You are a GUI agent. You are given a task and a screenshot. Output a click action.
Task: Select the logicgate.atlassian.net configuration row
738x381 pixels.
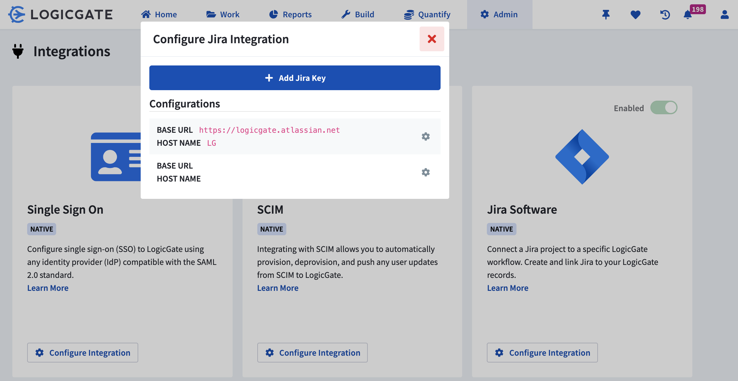point(278,136)
